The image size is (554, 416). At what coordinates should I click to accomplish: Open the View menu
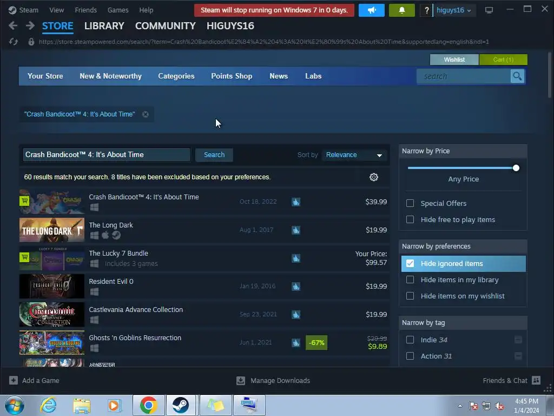point(56,10)
